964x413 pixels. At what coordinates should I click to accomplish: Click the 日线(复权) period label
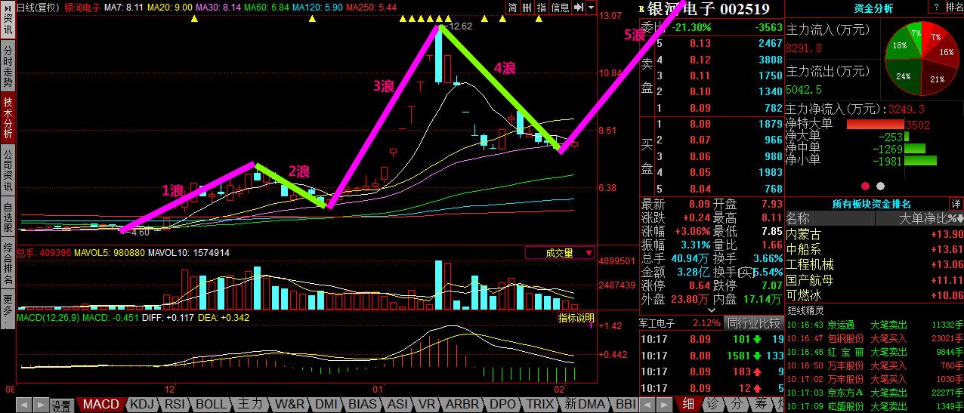click(x=38, y=7)
